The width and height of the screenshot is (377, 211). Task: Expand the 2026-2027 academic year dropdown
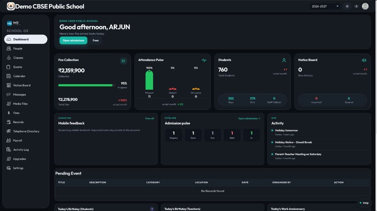[325, 6]
